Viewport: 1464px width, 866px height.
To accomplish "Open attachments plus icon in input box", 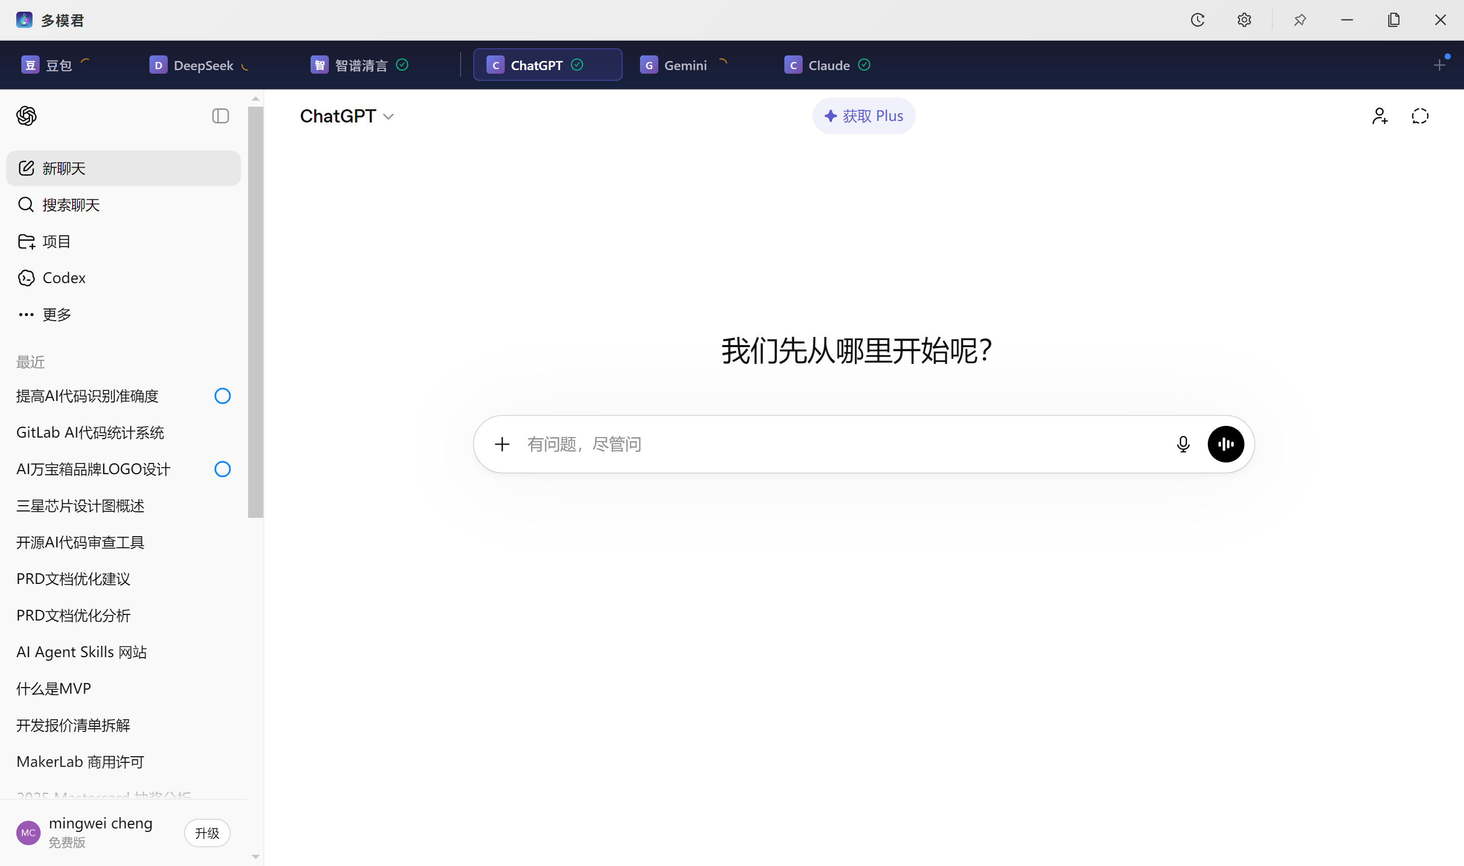I will pos(502,444).
